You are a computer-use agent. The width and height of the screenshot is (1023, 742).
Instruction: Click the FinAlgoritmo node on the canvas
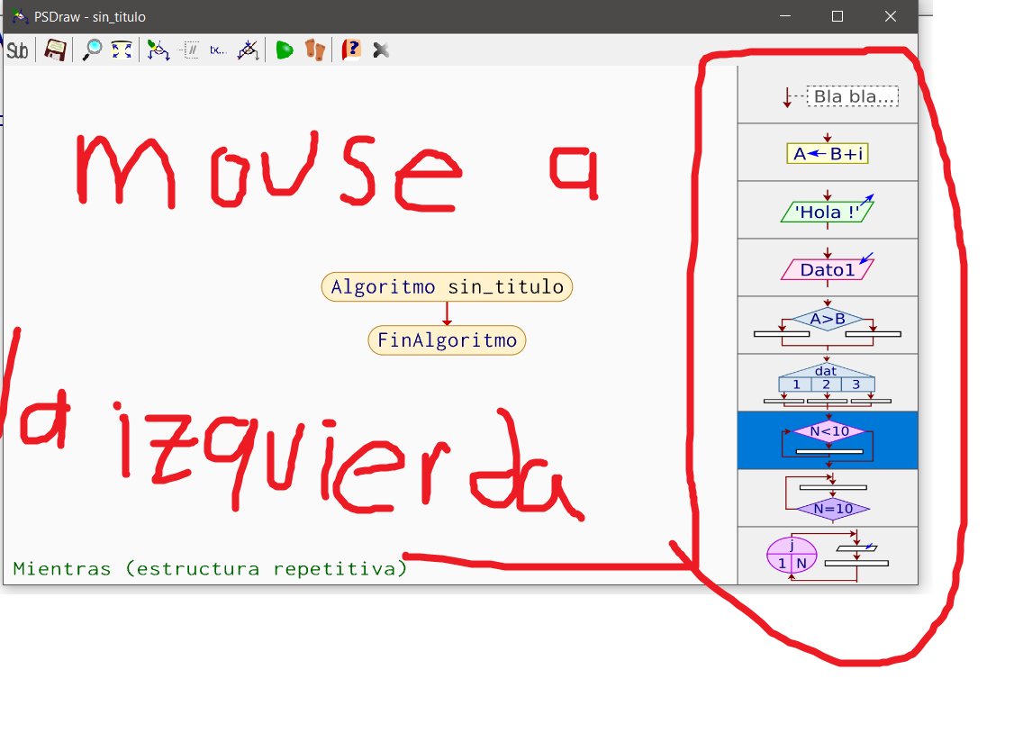tap(447, 340)
